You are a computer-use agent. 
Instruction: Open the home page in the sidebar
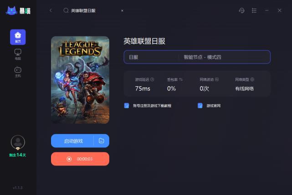pos(18,37)
